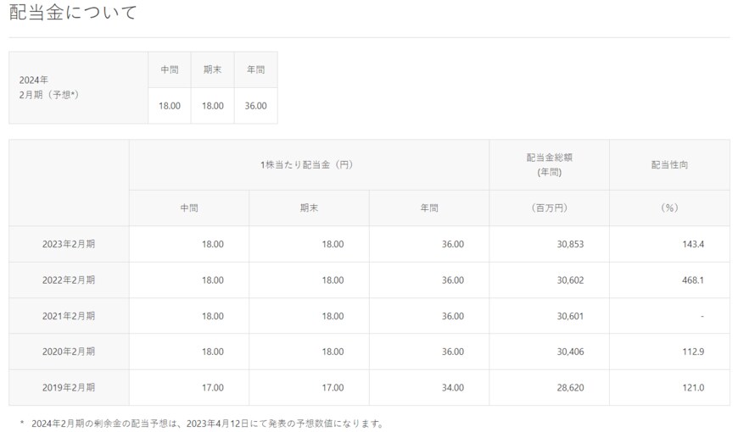This screenshot has height=432, width=738.
Task: Click the 2023年2月期 row label
Action: 69,244
